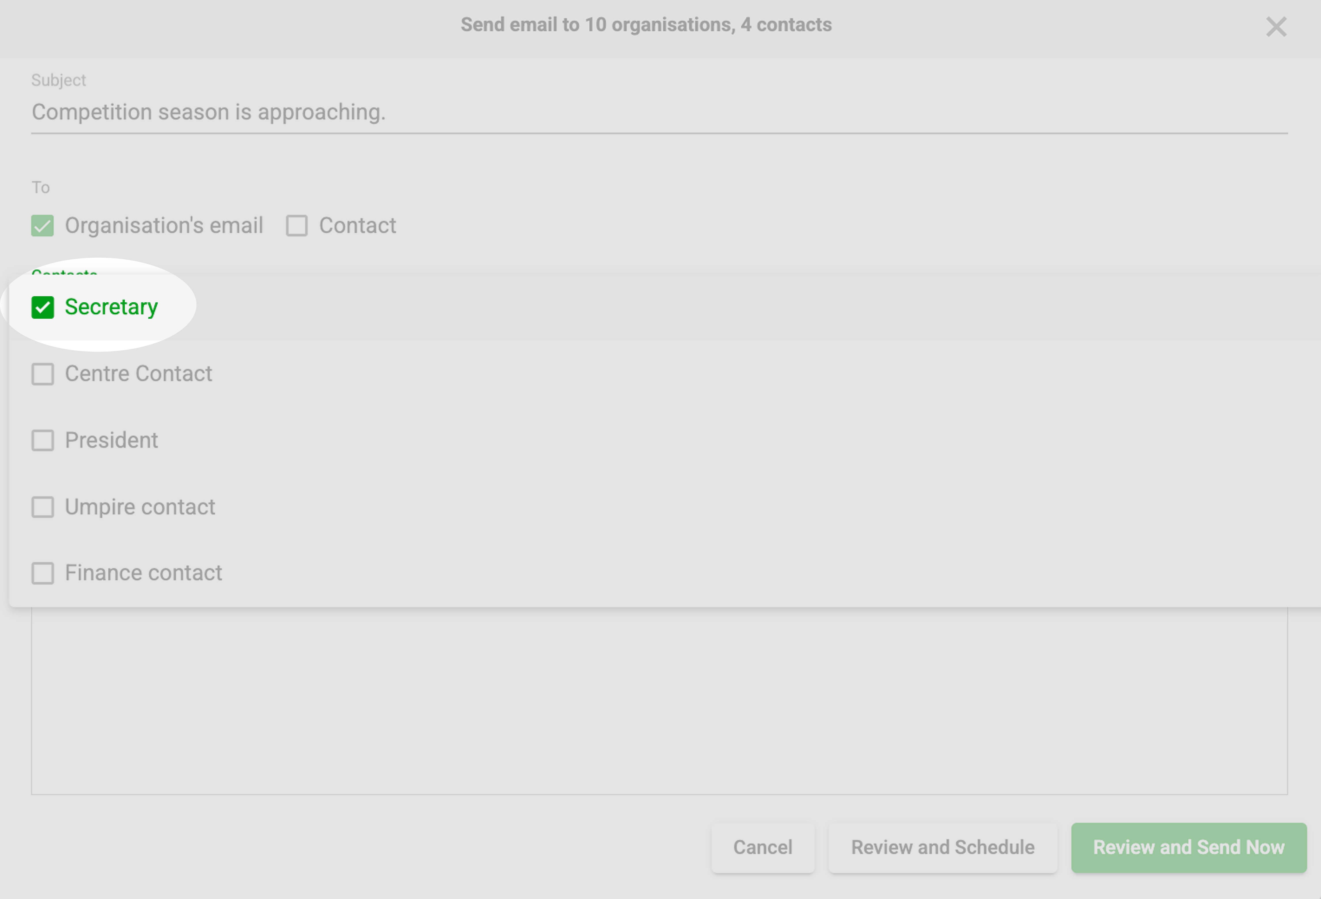The image size is (1321, 899).
Task: Choose Finance contact from the list
Action: pos(143,573)
